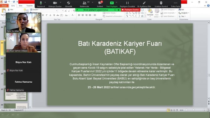Viewport: 210px width, 118px height.
Task: Open Daha Fazla more options
Action: pyautogui.click(x=176, y=4)
